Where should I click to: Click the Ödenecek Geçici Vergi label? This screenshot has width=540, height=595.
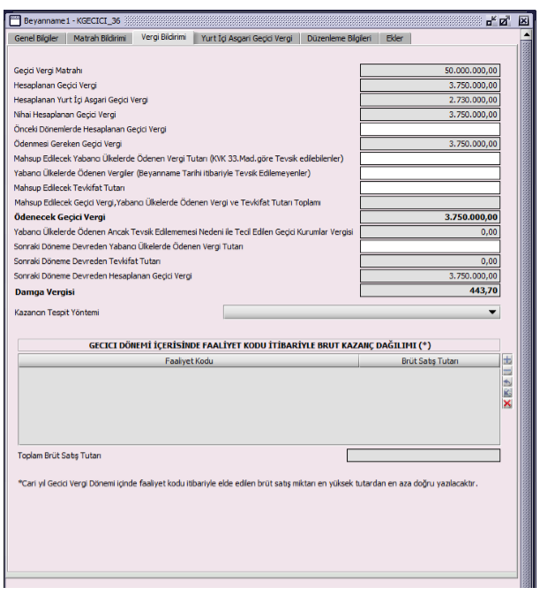[59, 217]
